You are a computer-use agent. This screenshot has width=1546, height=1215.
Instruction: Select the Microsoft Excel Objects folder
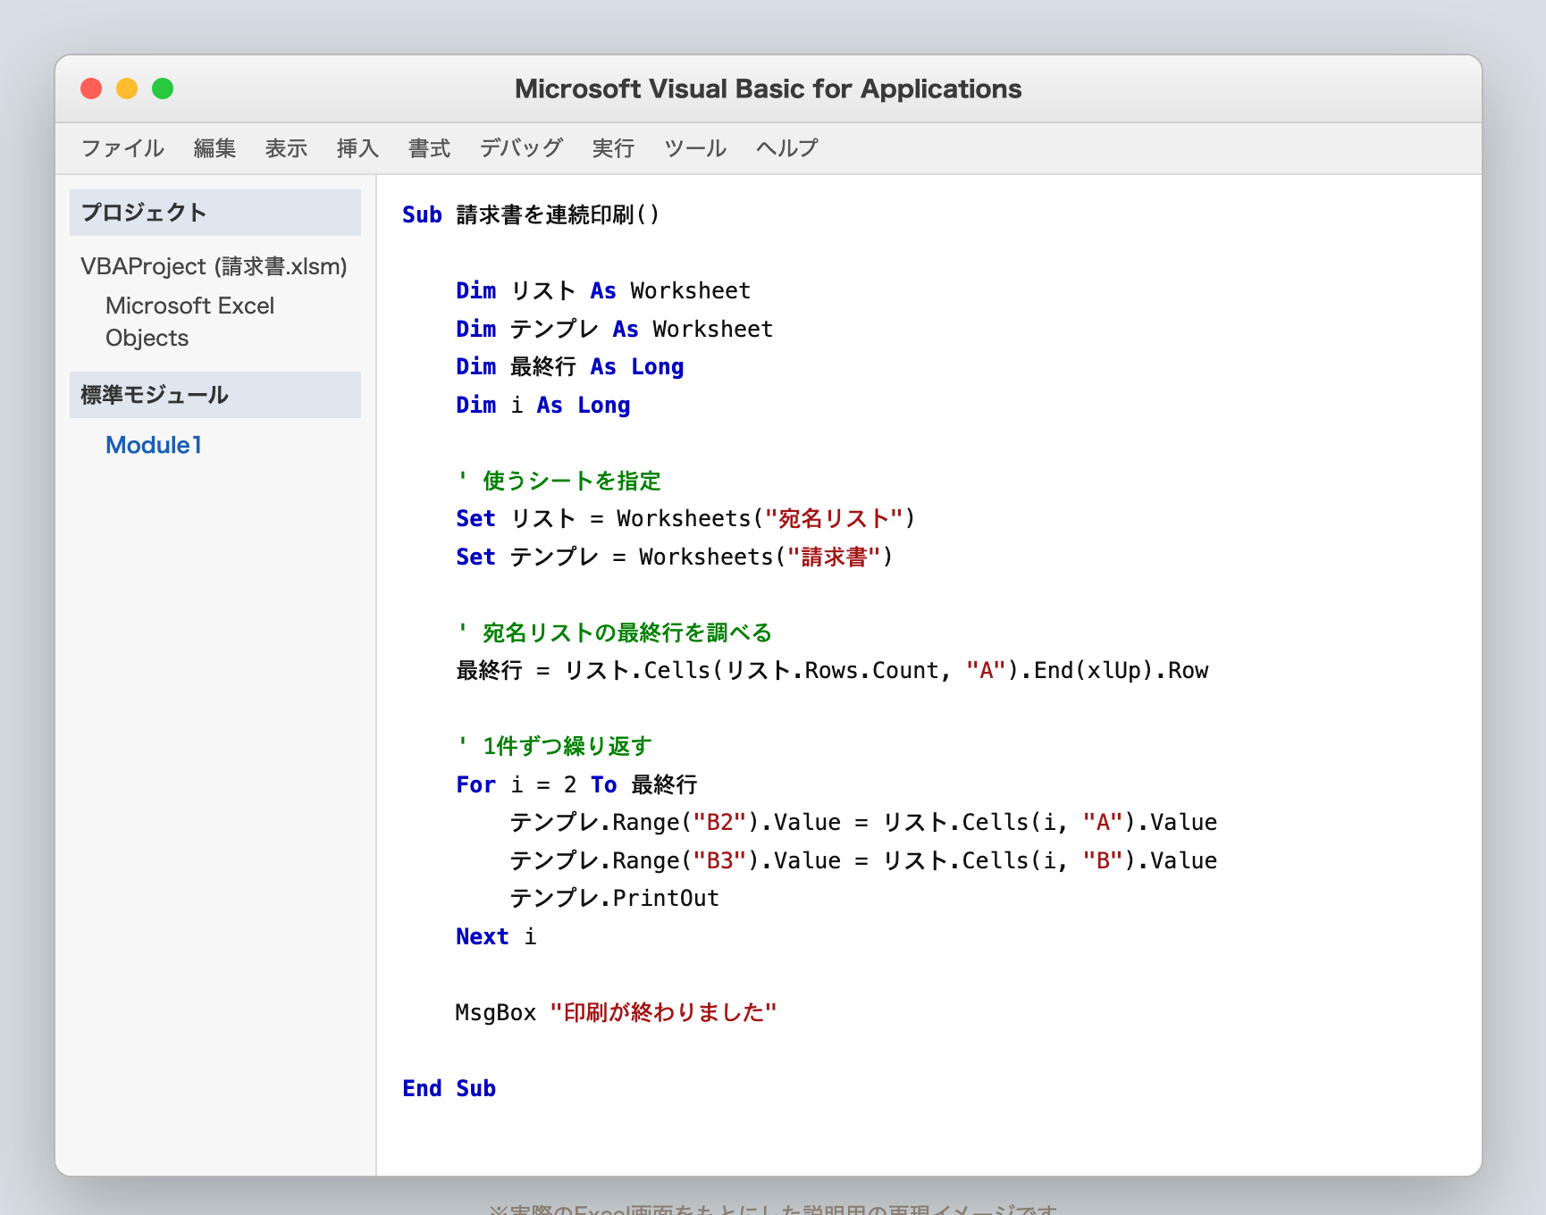pos(189,322)
